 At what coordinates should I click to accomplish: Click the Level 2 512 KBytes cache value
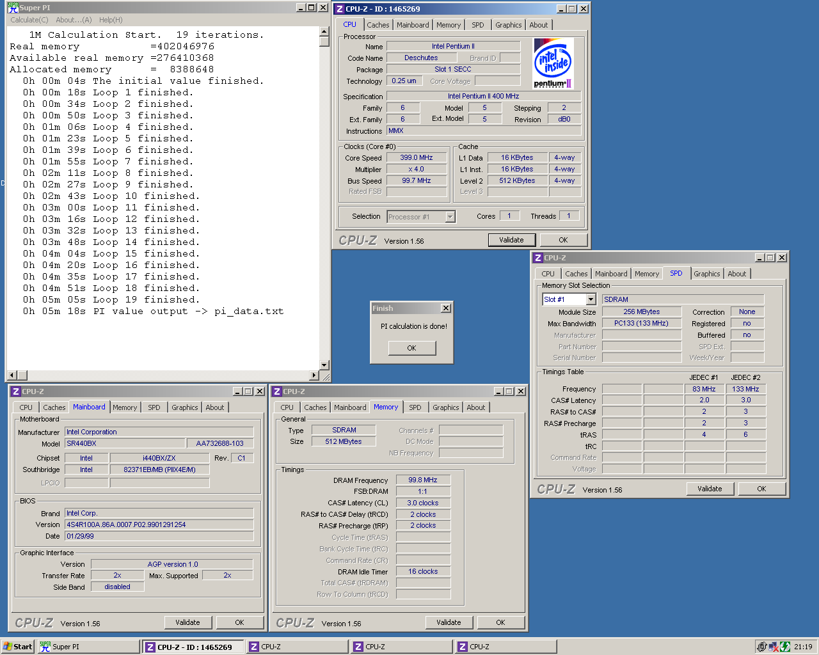[518, 180]
